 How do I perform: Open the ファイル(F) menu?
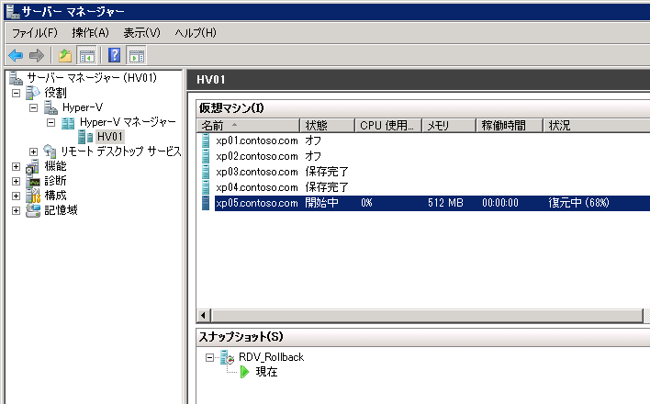click(35, 33)
